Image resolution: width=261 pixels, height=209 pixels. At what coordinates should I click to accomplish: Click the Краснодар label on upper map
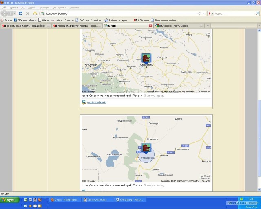tap(91, 64)
